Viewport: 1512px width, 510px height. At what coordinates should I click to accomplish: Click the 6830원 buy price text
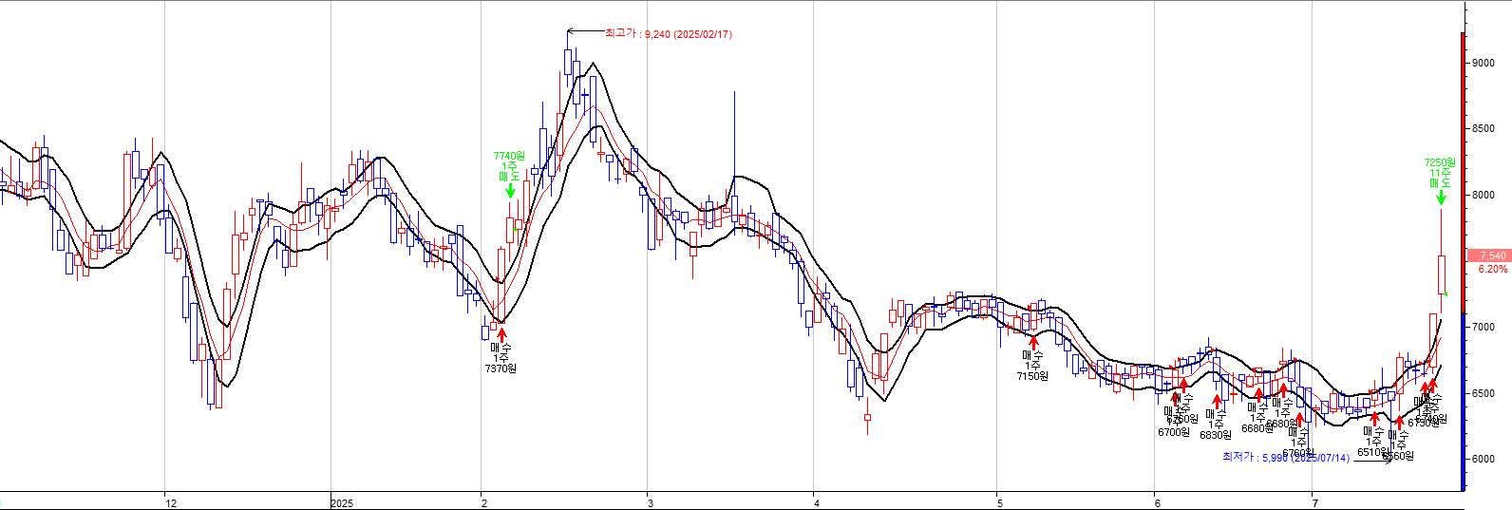[x=1216, y=435]
